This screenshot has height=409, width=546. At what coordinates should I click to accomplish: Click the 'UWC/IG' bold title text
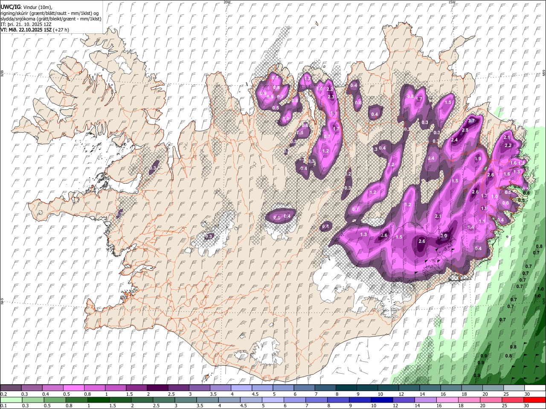(10, 7)
